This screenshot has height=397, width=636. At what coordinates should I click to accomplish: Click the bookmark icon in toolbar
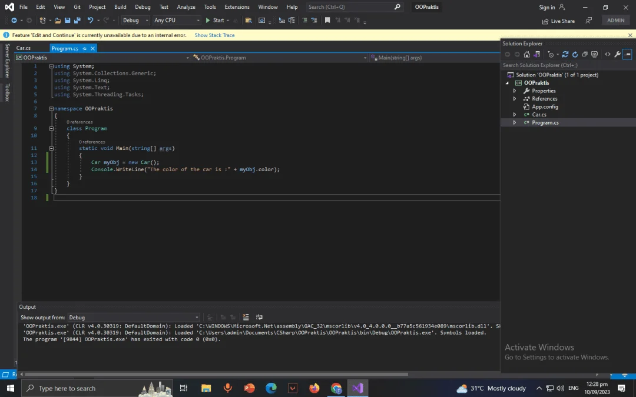pyautogui.click(x=327, y=20)
